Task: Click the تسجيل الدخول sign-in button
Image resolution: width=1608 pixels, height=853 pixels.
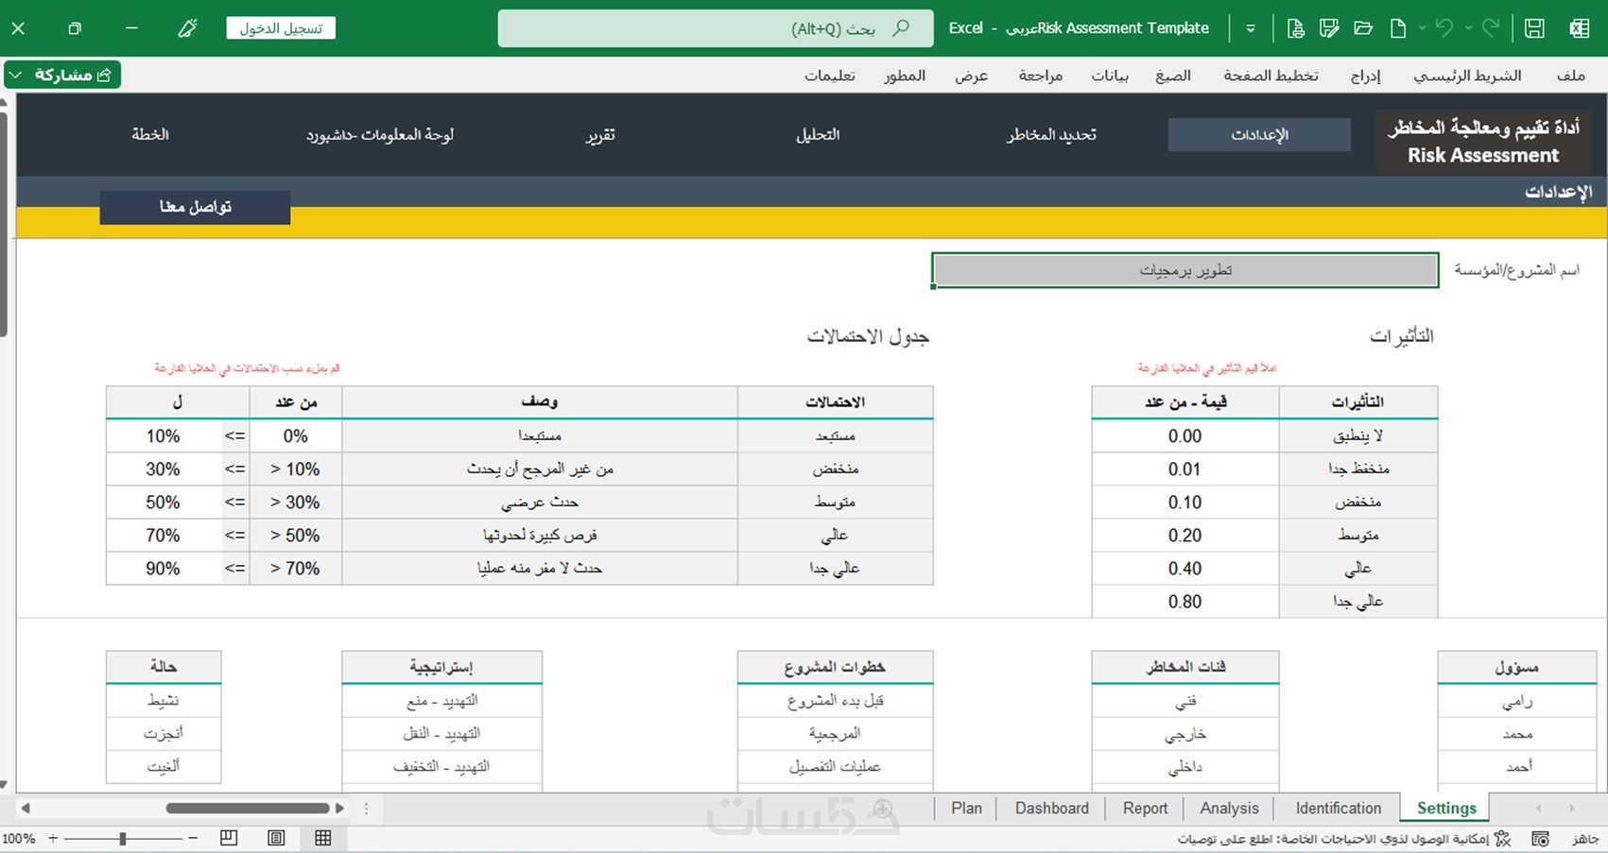Action: (x=281, y=28)
